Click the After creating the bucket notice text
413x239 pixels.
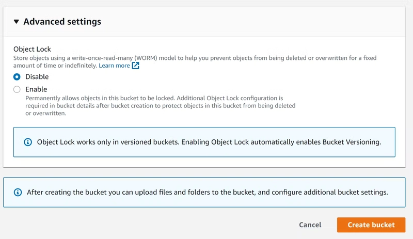click(x=208, y=193)
